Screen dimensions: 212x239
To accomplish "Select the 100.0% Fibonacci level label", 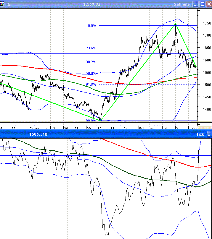I will [x=90, y=121].
